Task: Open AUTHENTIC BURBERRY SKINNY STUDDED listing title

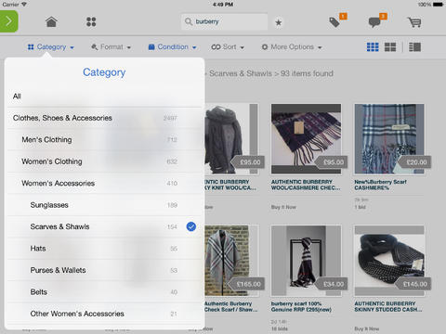Action: click(388, 306)
